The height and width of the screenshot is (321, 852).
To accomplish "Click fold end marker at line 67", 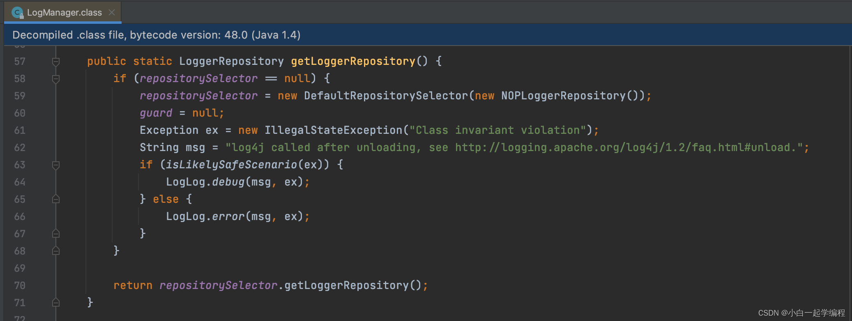I will tap(56, 234).
